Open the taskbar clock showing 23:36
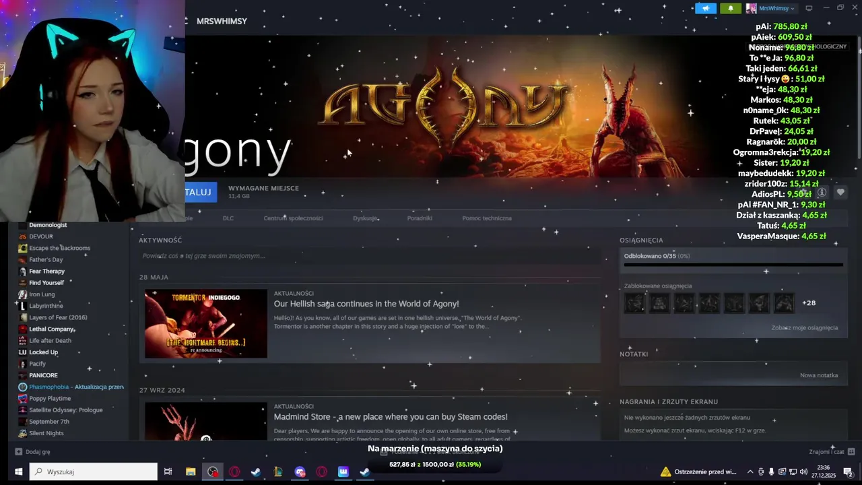Viewport: 862px width, 485px height. [824, 472]
